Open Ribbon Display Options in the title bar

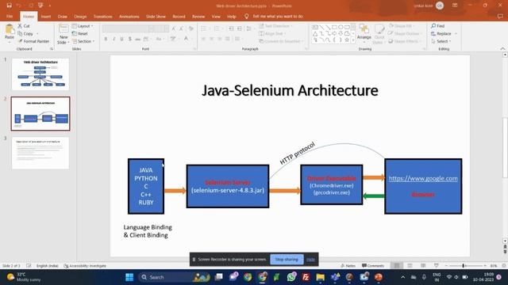[x=455, y=6]
